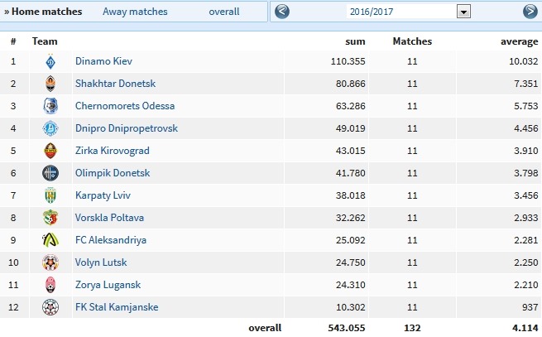Open FC Aleksandriya team link
Screen dimensions: 542x337
click(111, 240)
